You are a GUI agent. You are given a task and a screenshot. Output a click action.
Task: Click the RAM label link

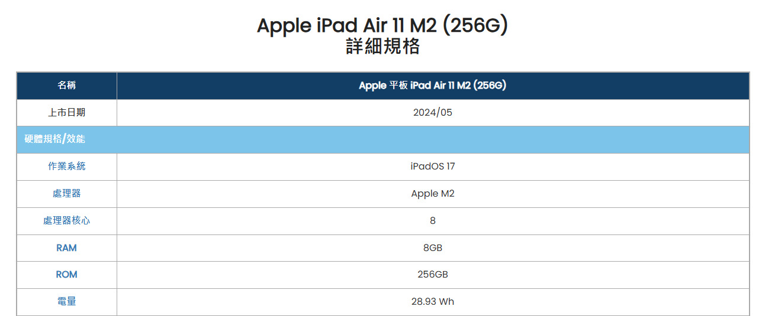66,248
